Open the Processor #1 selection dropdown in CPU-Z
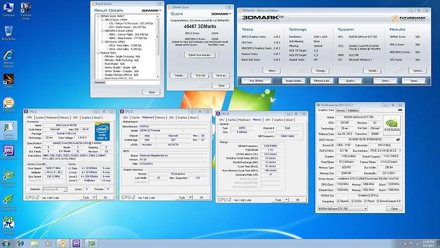This screenshot has width=440, height=248. pos(55,189)
